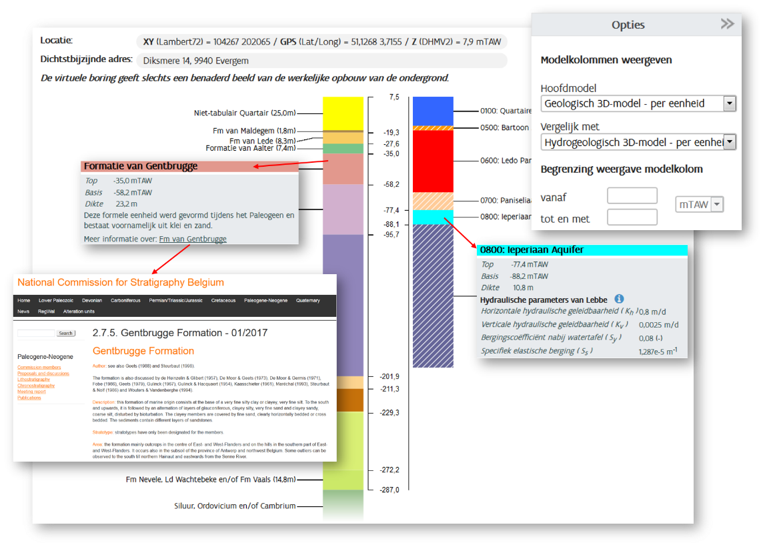Collapse the Opties panel with double chevron
This screenshot has width=765, height=547.
(726, 24)
